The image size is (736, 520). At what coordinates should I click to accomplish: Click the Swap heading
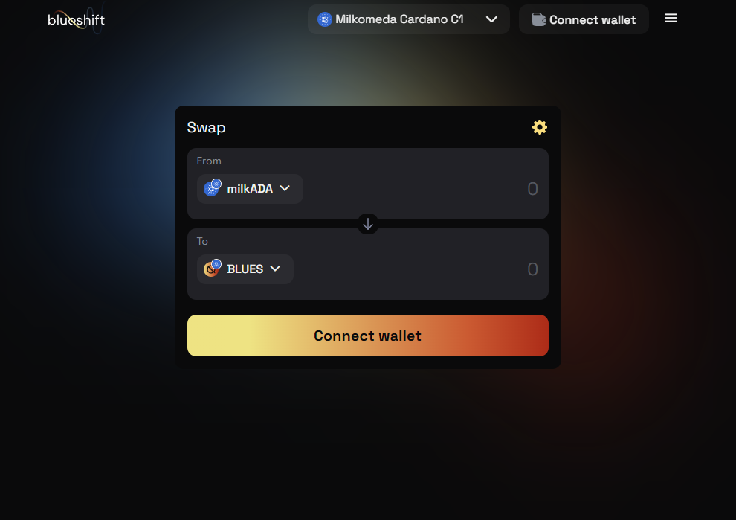click(206, 128)
